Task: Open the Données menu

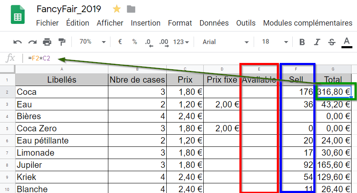Action: pyautogui.click(x=214, y=23)
